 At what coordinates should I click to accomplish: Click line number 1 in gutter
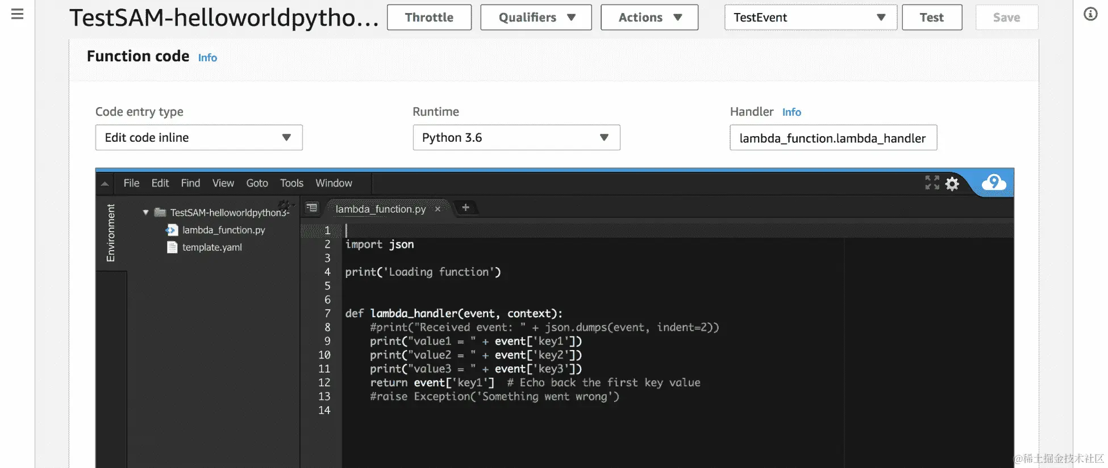[x=327, y=230]
